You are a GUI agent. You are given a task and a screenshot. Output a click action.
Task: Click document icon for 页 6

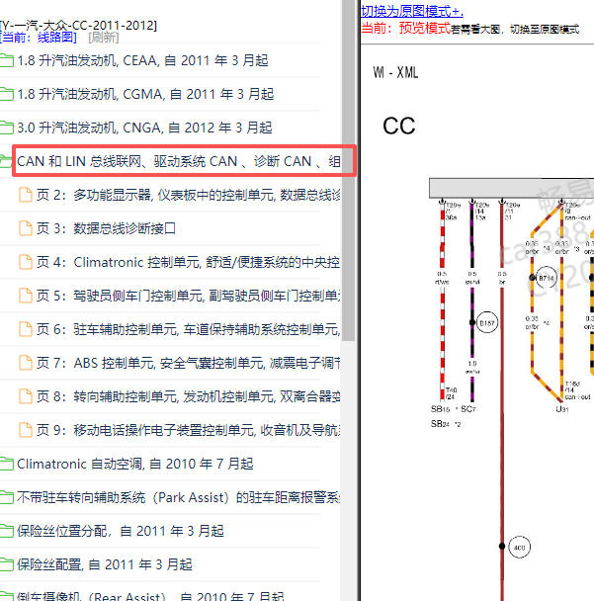point(26,329)
